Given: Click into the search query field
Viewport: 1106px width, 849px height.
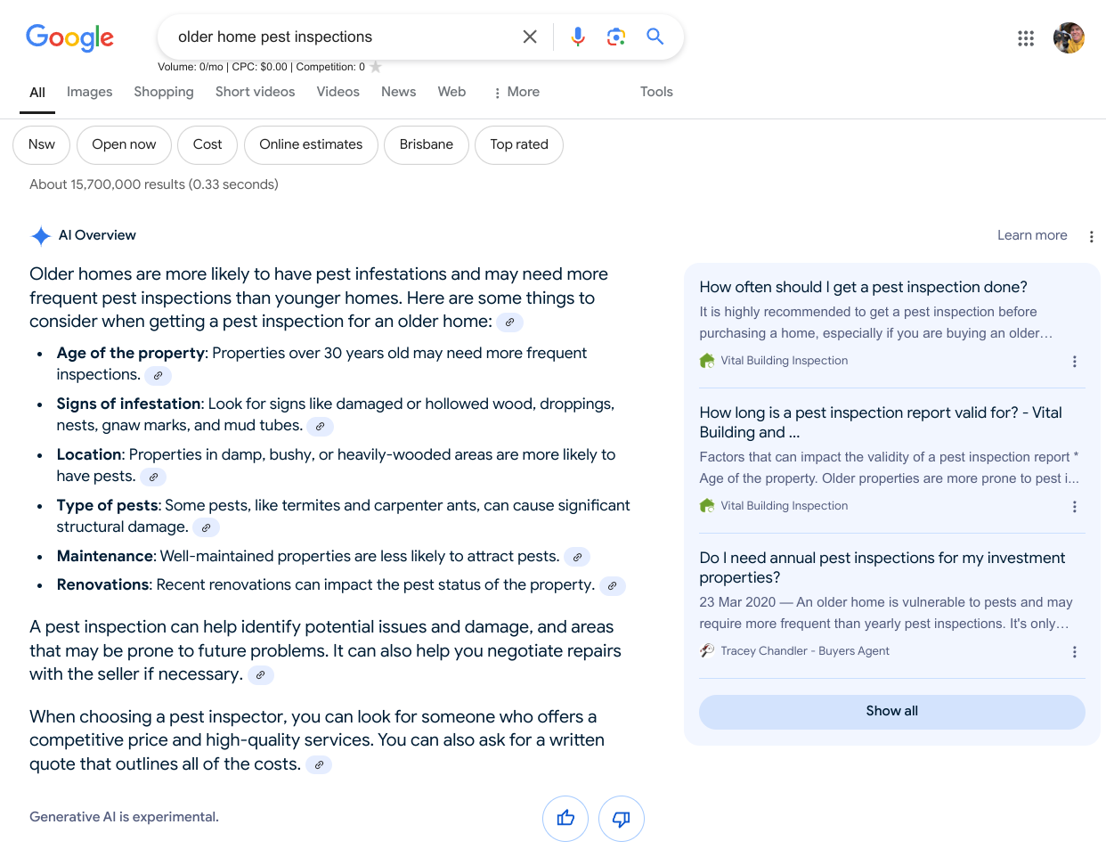Looking at the screenshot, I should [338, 37].
